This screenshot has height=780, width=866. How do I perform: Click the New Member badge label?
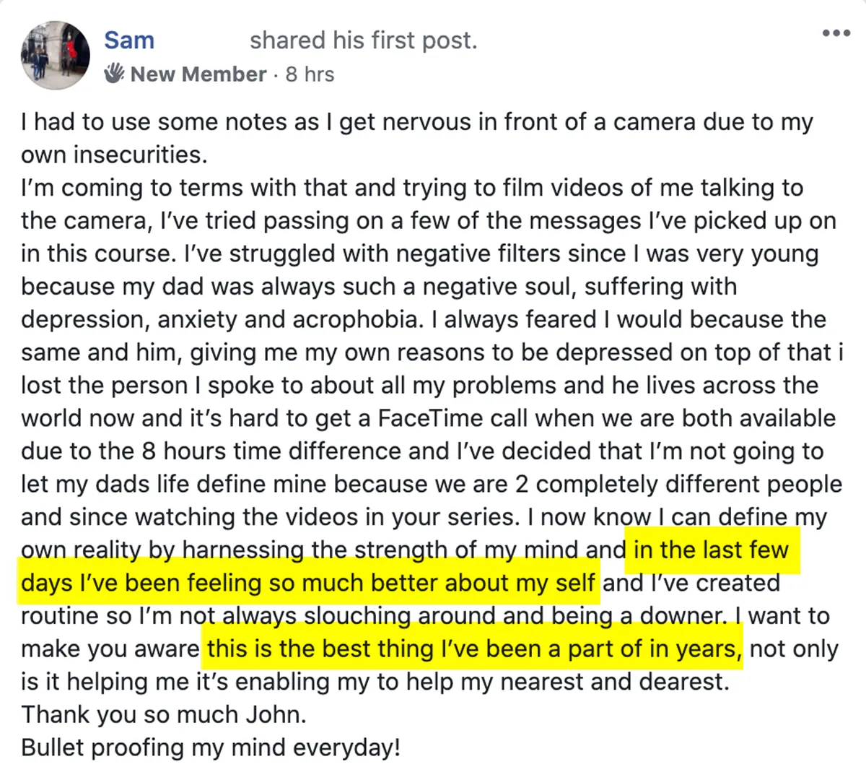198,74
